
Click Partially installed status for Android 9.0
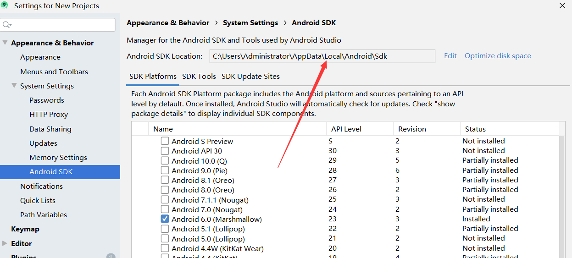[490, 170]
